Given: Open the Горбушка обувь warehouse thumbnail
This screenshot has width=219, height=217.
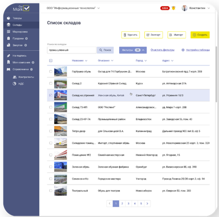Looking at the screenshot, I should pos(60,71).
